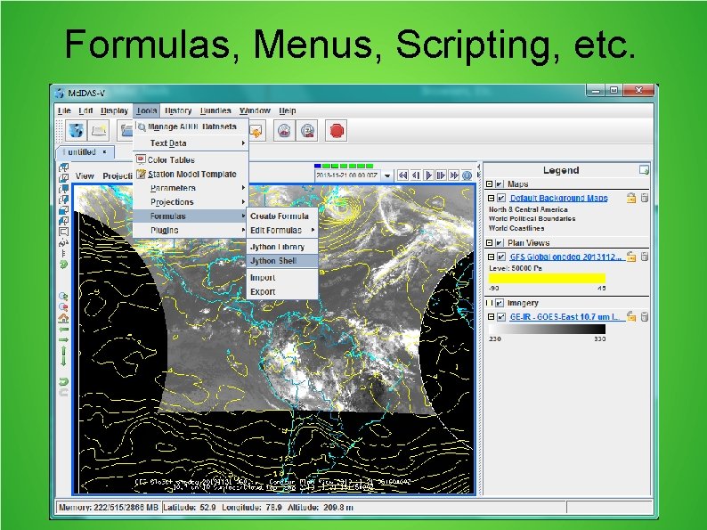Click the trash icon next to GE-IR layer

point(645,316)
